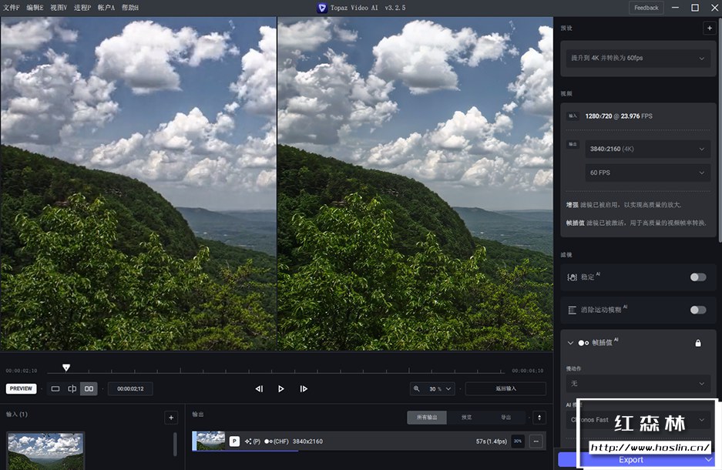Click the 57s (1.4fps) status text
722x470 pixels.
click(491, 441)
